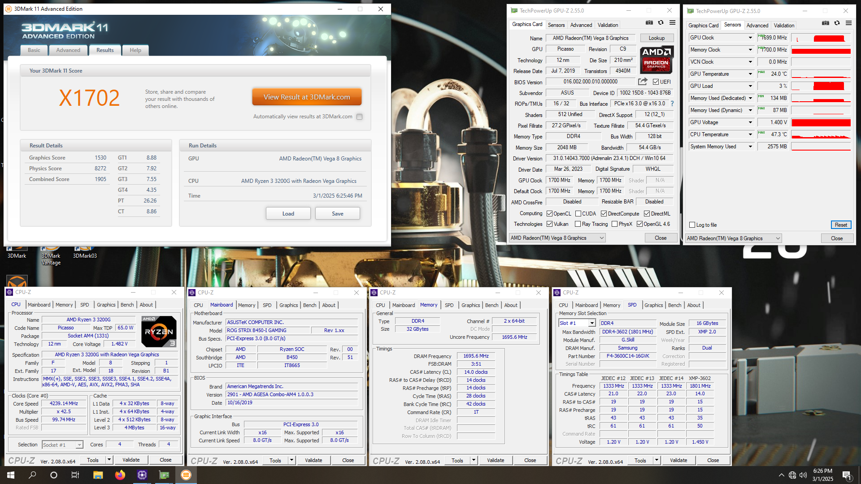Switch to the Help tab in 3DMark 11

135,50
